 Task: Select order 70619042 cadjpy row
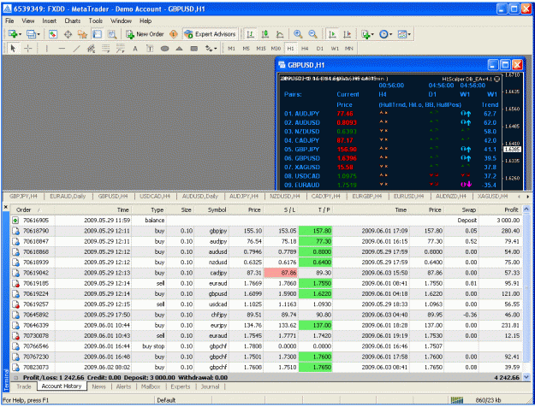pos(266,273)
